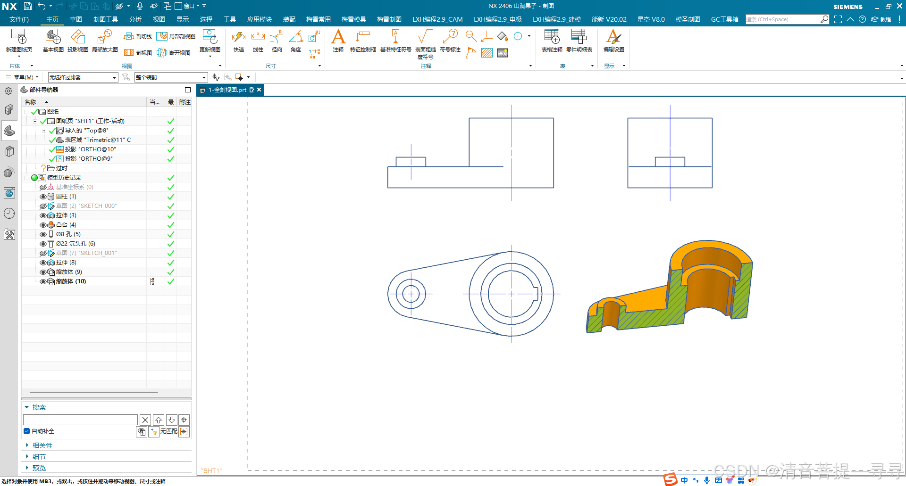The width and height of the screenshot is (906, 486).
Task: Open the Part Navigator tab in left sidebar
Action: [9, 131]
